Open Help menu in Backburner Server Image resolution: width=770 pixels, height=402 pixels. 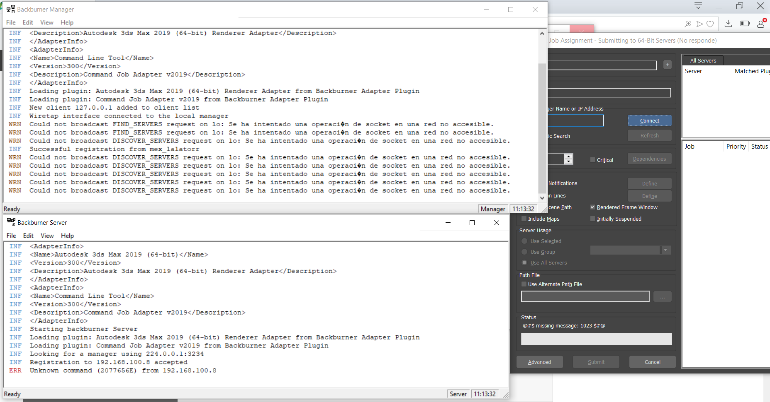coord(67,236)
